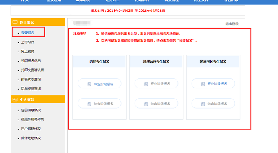Click form icon on 内地考生 专业阶段报名
Screen dimensions: 278x153
(89, 84)
